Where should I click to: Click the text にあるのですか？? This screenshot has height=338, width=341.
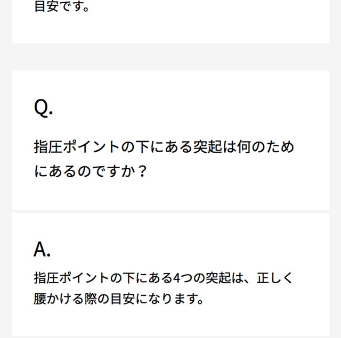90,172
